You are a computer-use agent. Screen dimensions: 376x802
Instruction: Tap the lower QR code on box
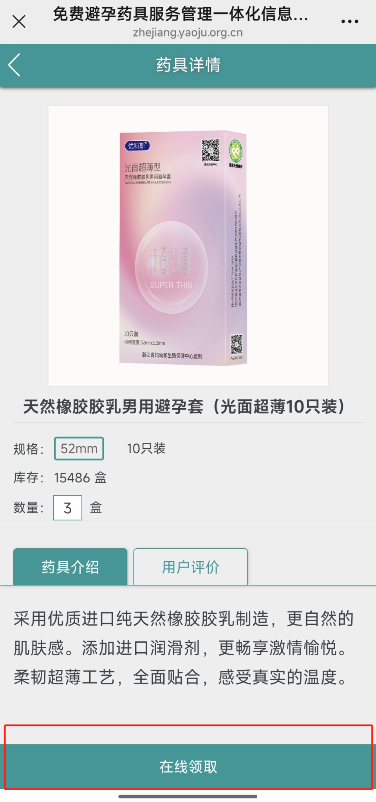(x=236, y=344)
